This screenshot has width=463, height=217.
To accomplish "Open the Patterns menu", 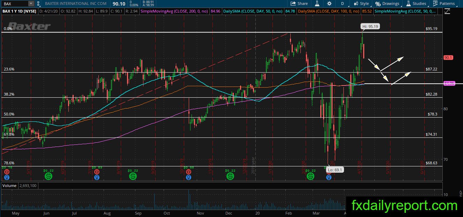I will point(443,3).
